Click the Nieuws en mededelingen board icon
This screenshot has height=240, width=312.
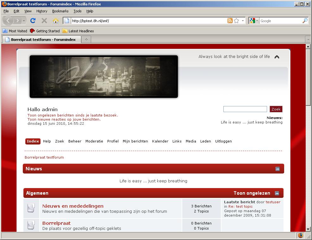click(x=31, y=208)
